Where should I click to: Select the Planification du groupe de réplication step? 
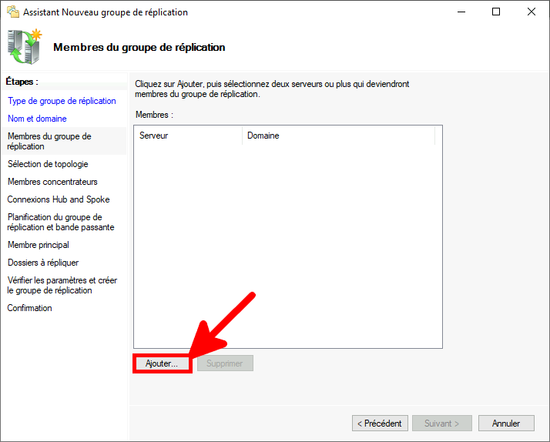pos(60,223)
